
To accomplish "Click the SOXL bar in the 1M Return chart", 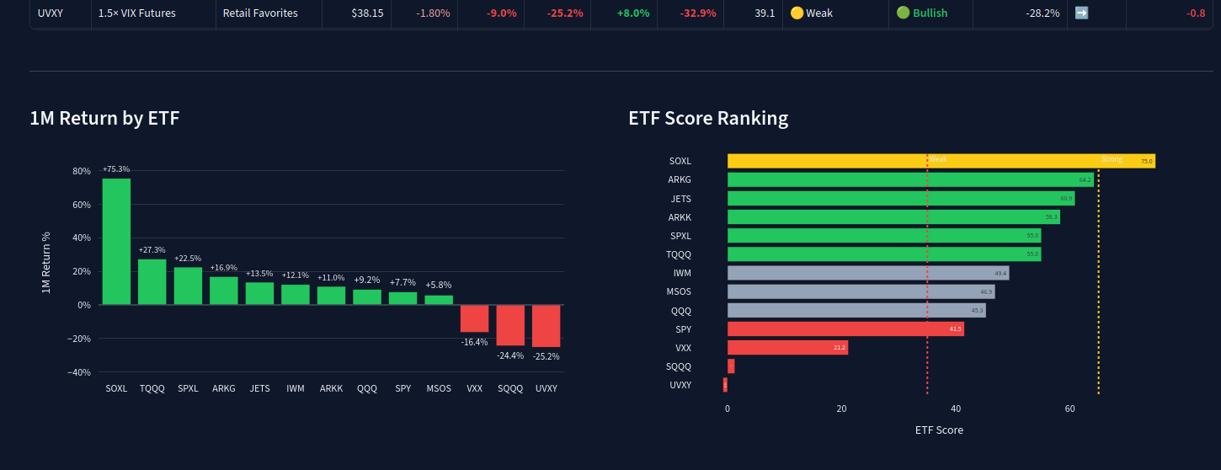I will coord(116,241).
